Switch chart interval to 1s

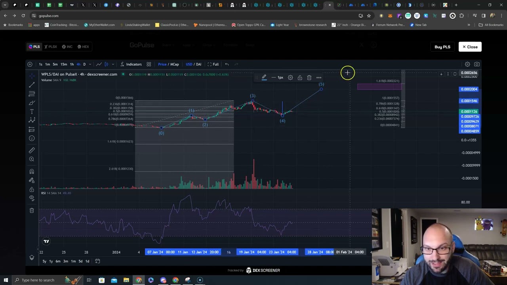coord(40,64)
